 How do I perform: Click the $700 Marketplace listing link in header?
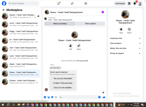tap(60, 20)
